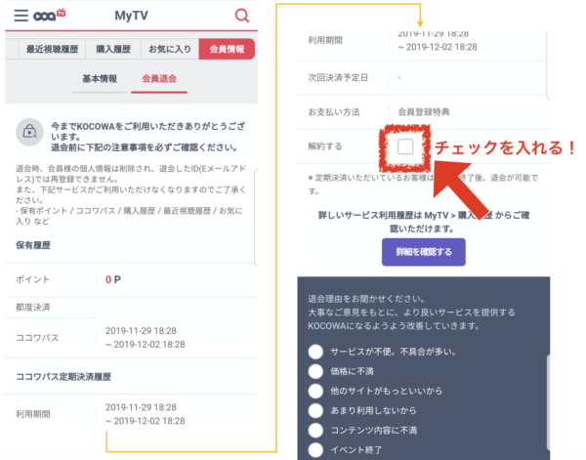Click the 0 P points value
The image size is (586, 460).
click(x=113, y=279)
